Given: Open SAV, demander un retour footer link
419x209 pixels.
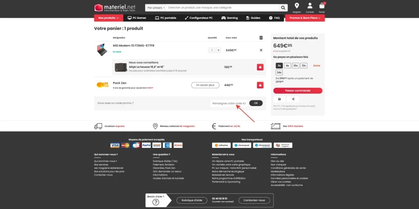Looking at the screenshot, I should coord(167,172).
